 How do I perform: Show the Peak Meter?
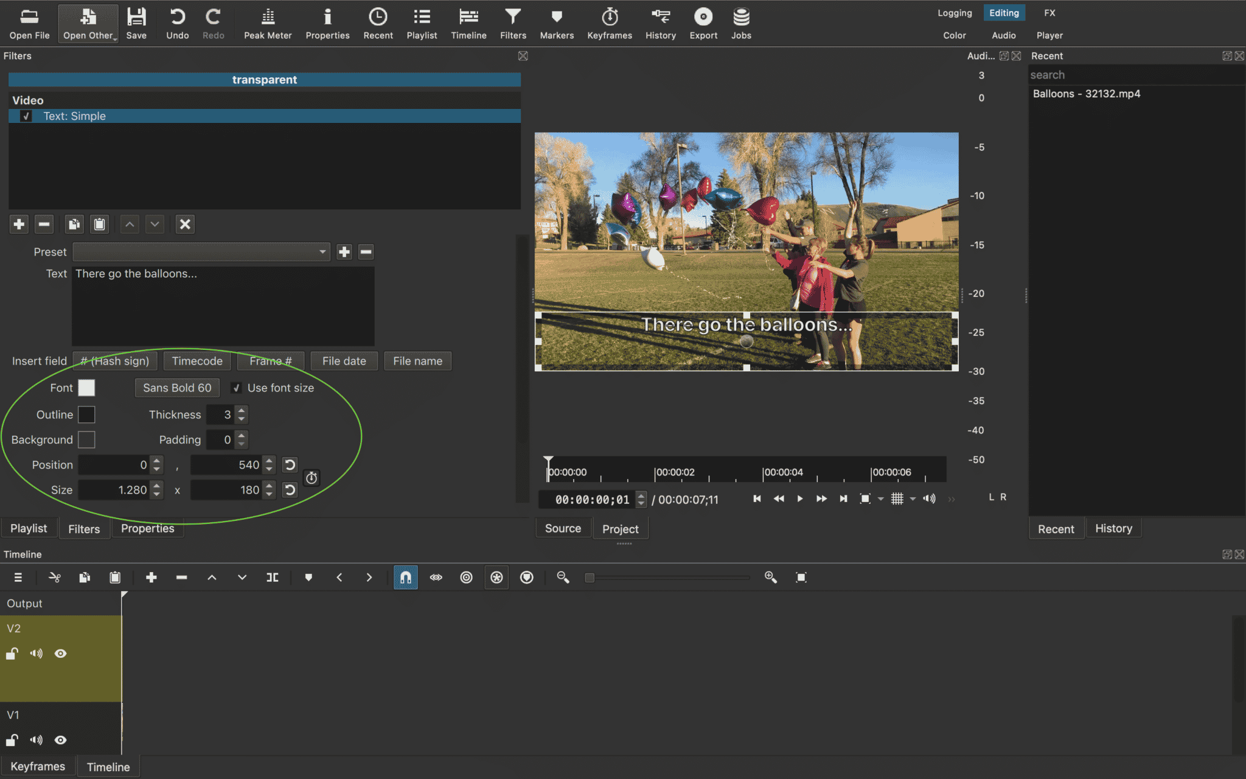click(x=267, y=23)
